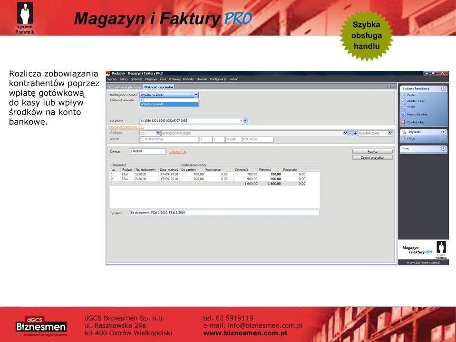Open the Zakup menu

pos(124,79)
